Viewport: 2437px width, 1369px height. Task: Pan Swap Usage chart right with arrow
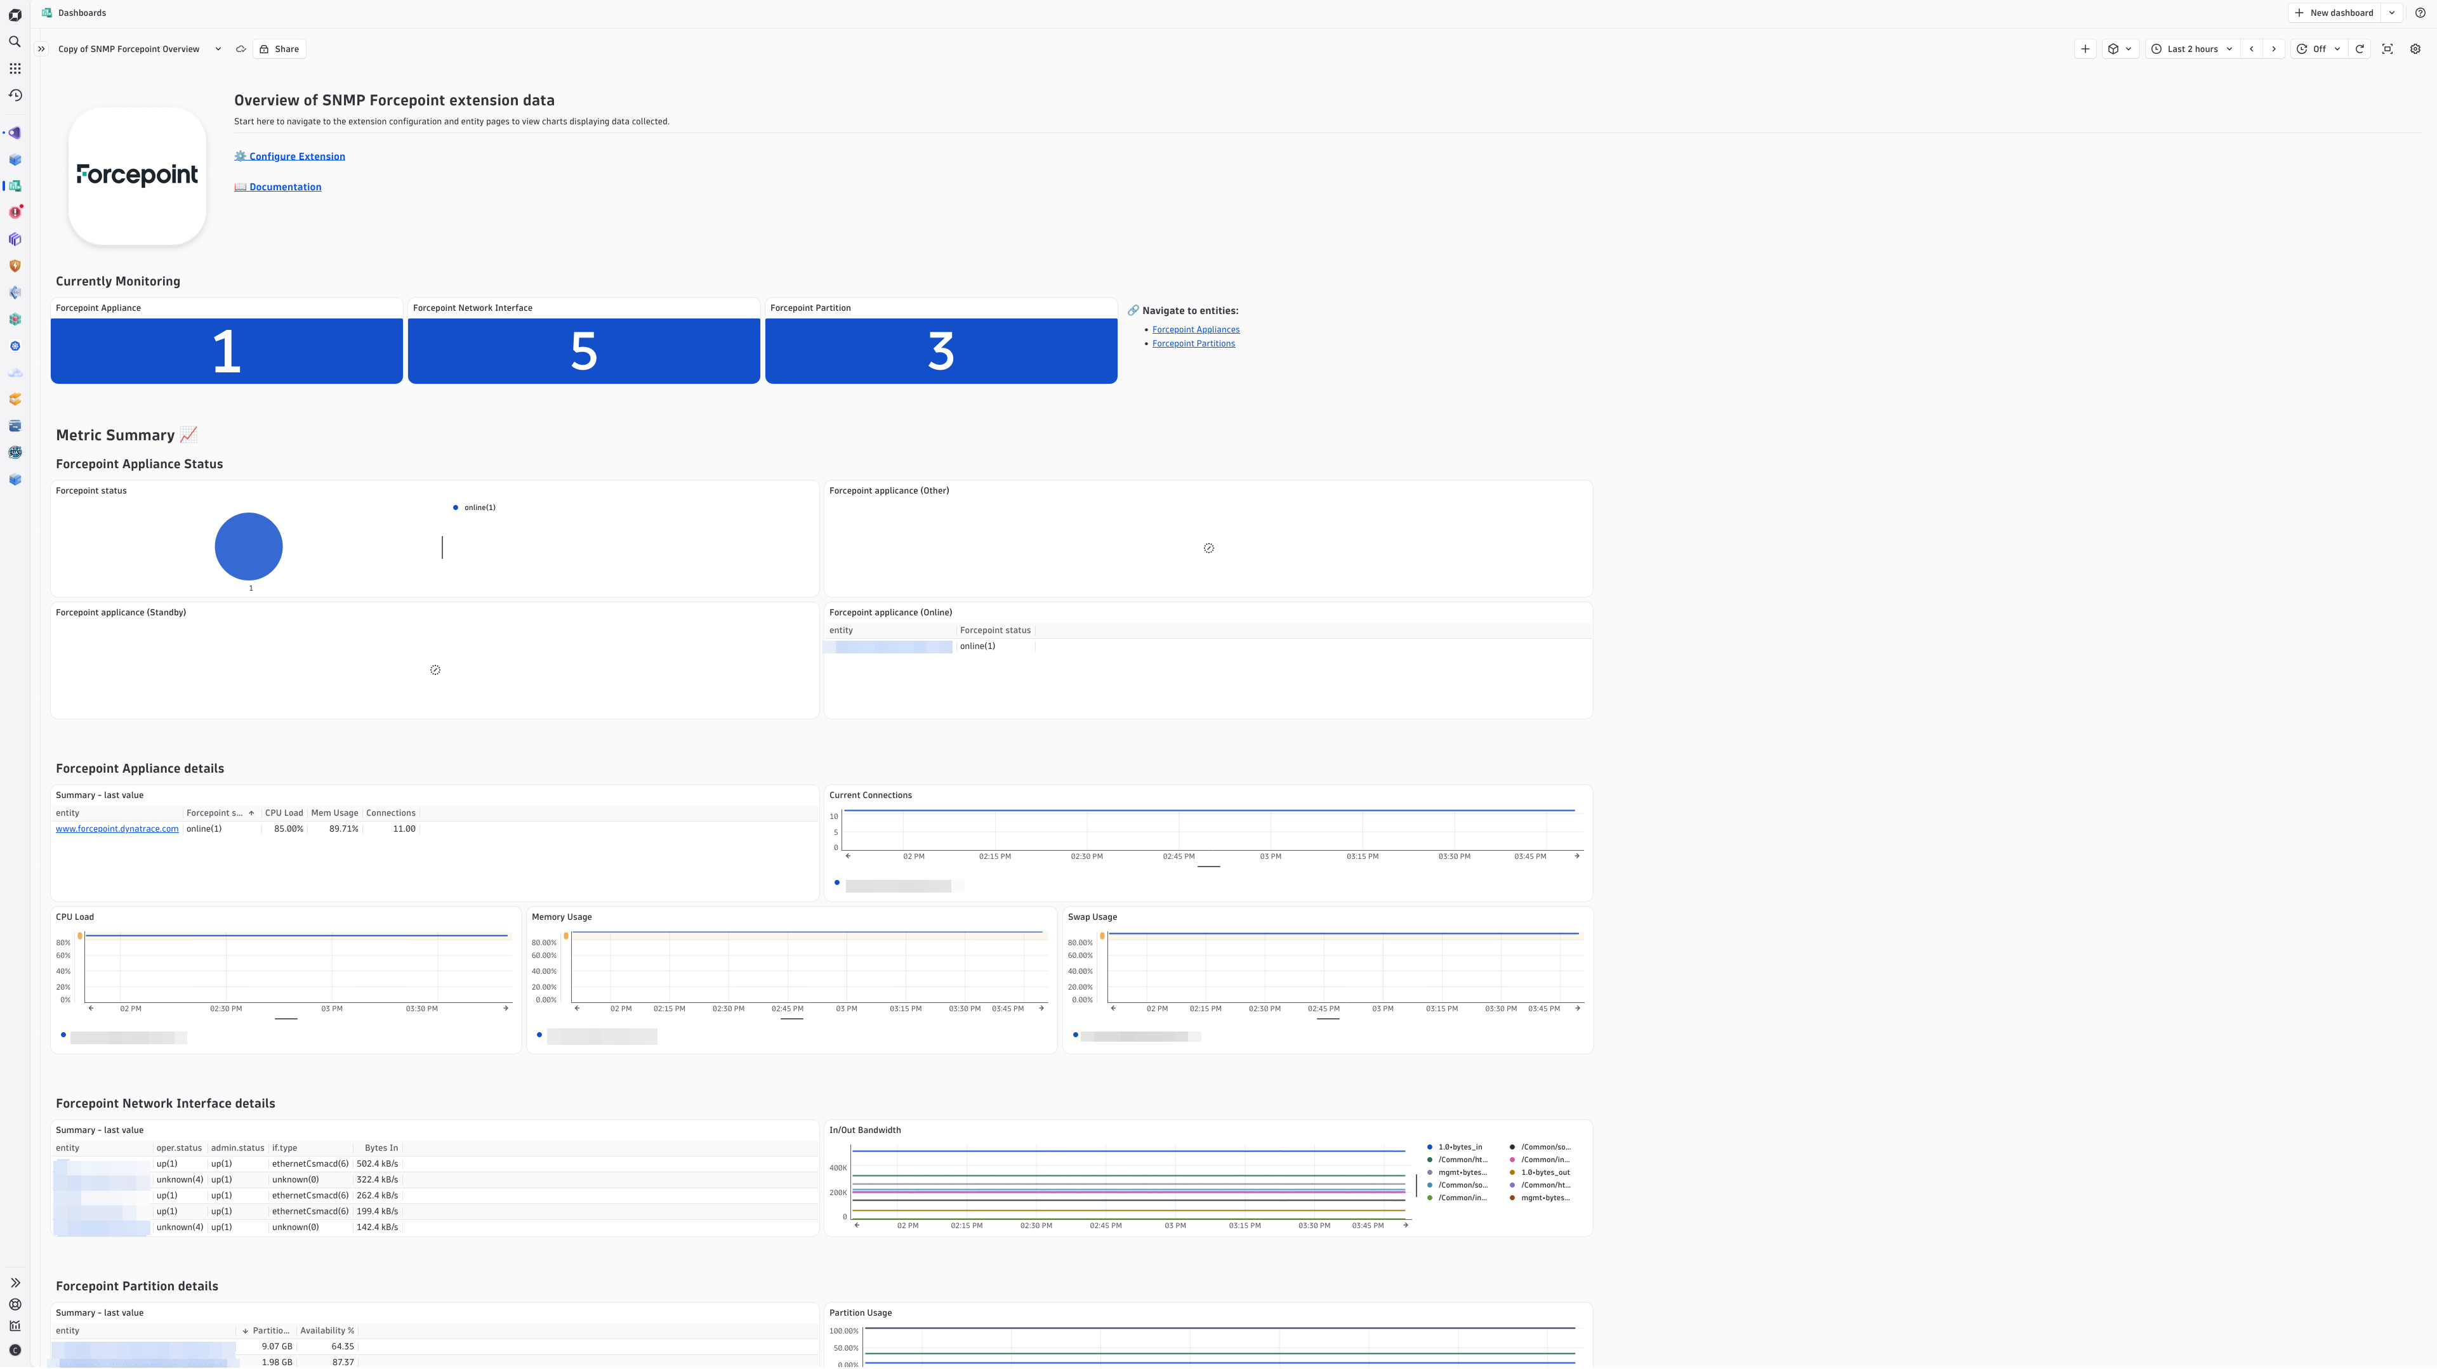point(1578,1009)
